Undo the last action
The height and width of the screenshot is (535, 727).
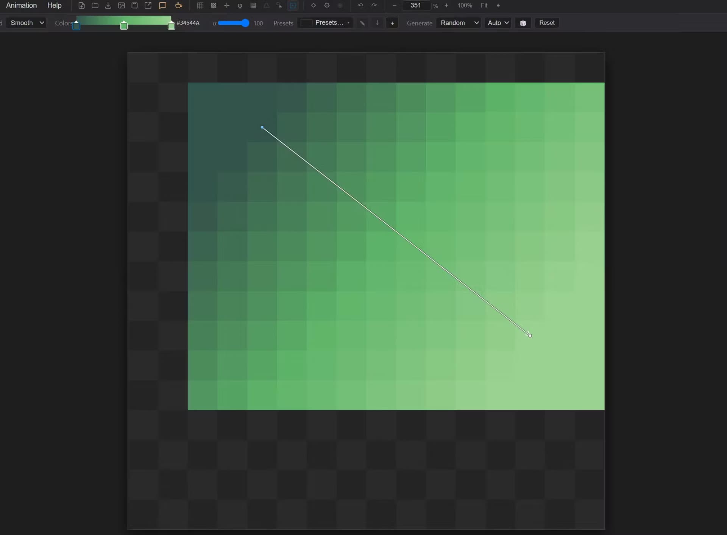pos(361,5)
